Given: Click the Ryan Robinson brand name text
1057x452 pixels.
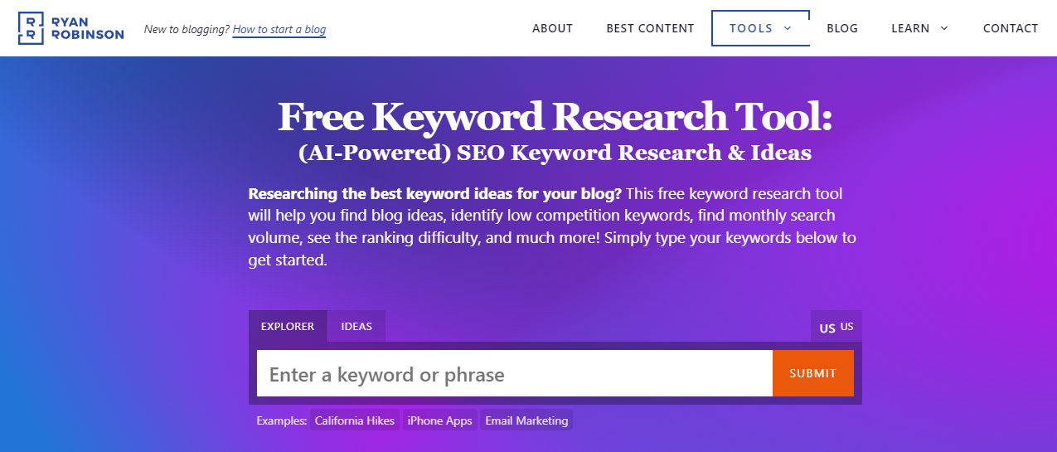Looking at the screenshot, I should point(88,28).
